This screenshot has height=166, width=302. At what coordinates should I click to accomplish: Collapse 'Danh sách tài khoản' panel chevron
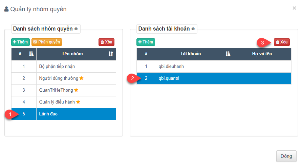point(193,29)
